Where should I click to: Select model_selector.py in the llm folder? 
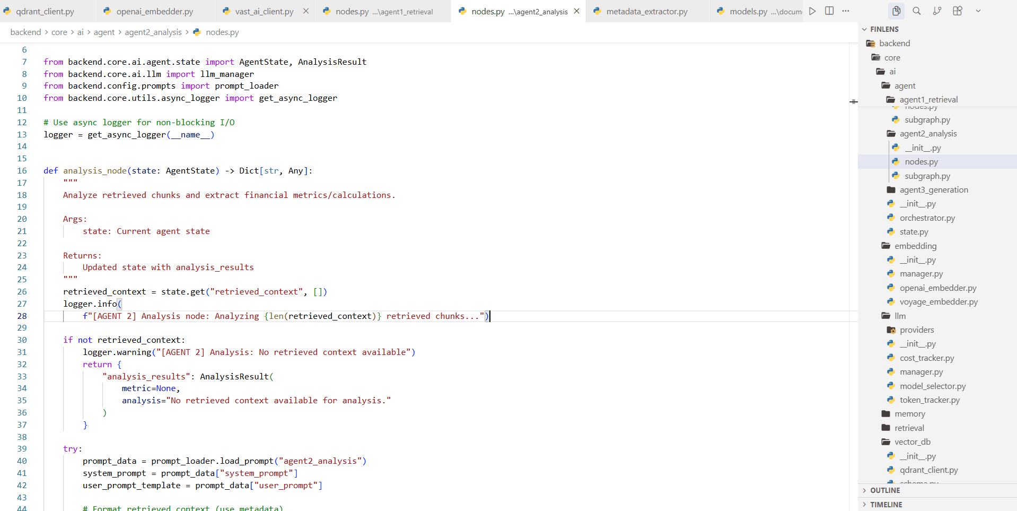[x=933, y=386]
